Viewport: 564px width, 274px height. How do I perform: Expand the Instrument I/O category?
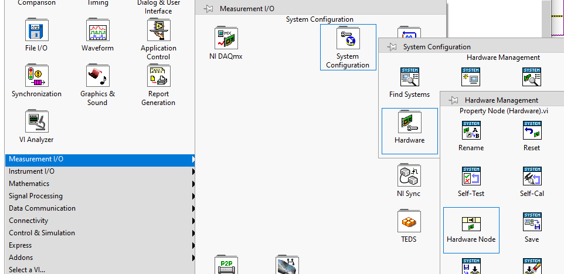coord(100,171)
